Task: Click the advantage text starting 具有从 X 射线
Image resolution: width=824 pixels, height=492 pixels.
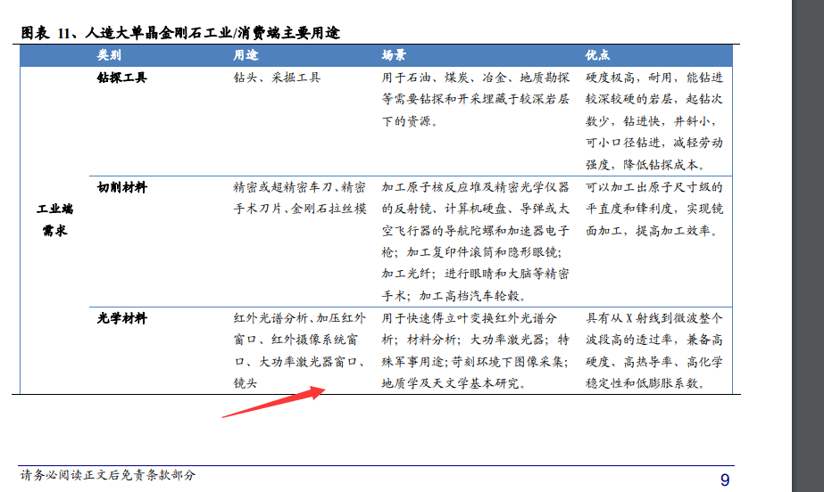Action: 654,350
